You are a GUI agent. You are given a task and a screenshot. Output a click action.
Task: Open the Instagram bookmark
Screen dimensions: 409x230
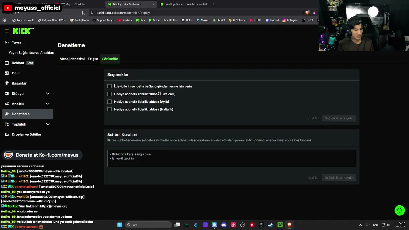(x=290, y=20)
